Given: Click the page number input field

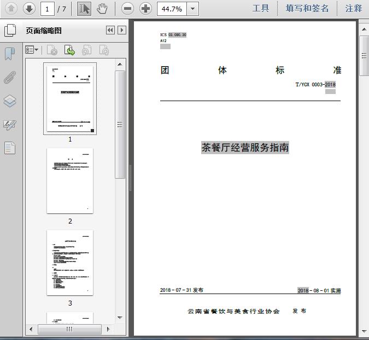Looking at the screenshot, I should pyautogui.click(x=48, y=9).
